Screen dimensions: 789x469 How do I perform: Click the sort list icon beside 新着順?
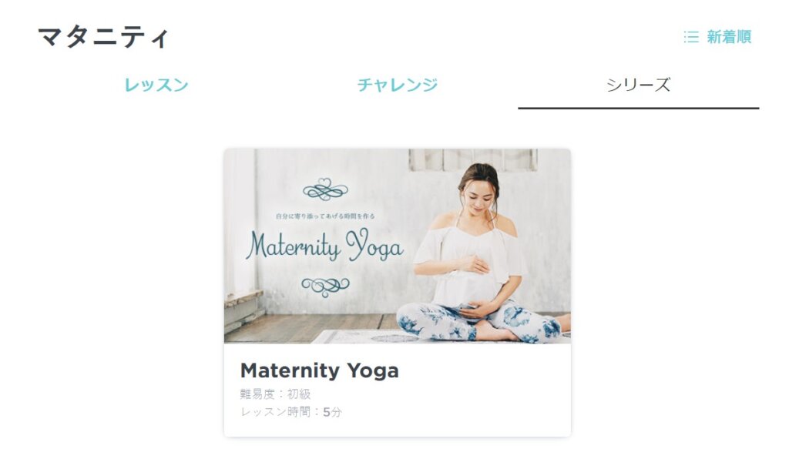[x=691, y=37]
